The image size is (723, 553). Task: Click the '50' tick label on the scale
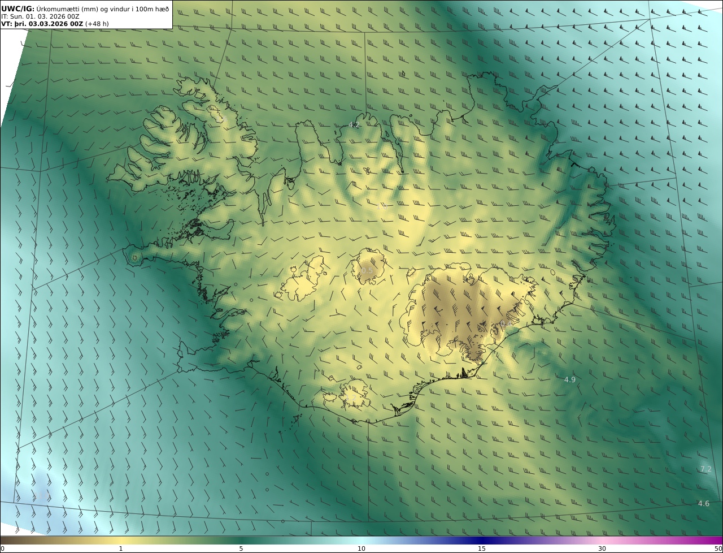click(x=718, y=548)
